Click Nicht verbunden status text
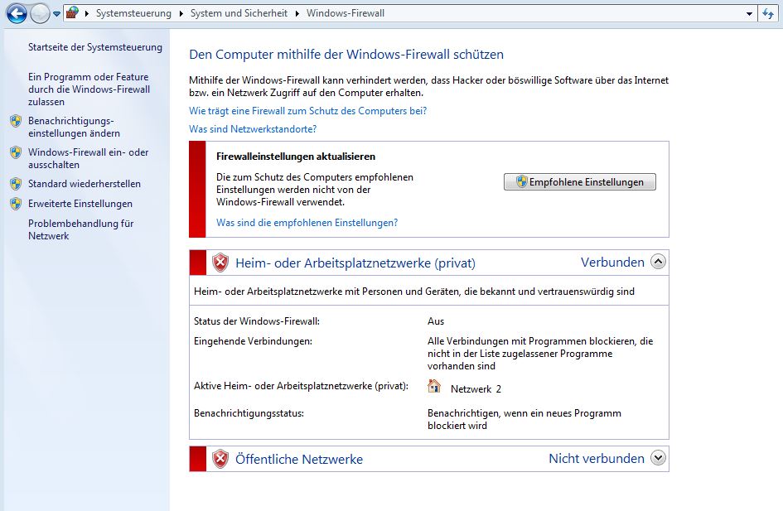The height and width of the screenshot is (511, 783). 597,459
